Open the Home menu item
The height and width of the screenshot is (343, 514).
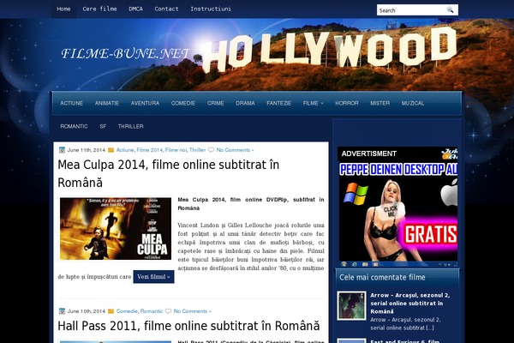64,9
